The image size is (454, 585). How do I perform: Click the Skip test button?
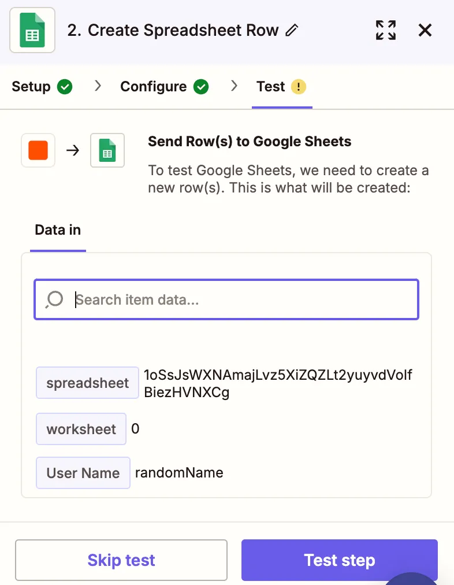[x=121, y=560]
